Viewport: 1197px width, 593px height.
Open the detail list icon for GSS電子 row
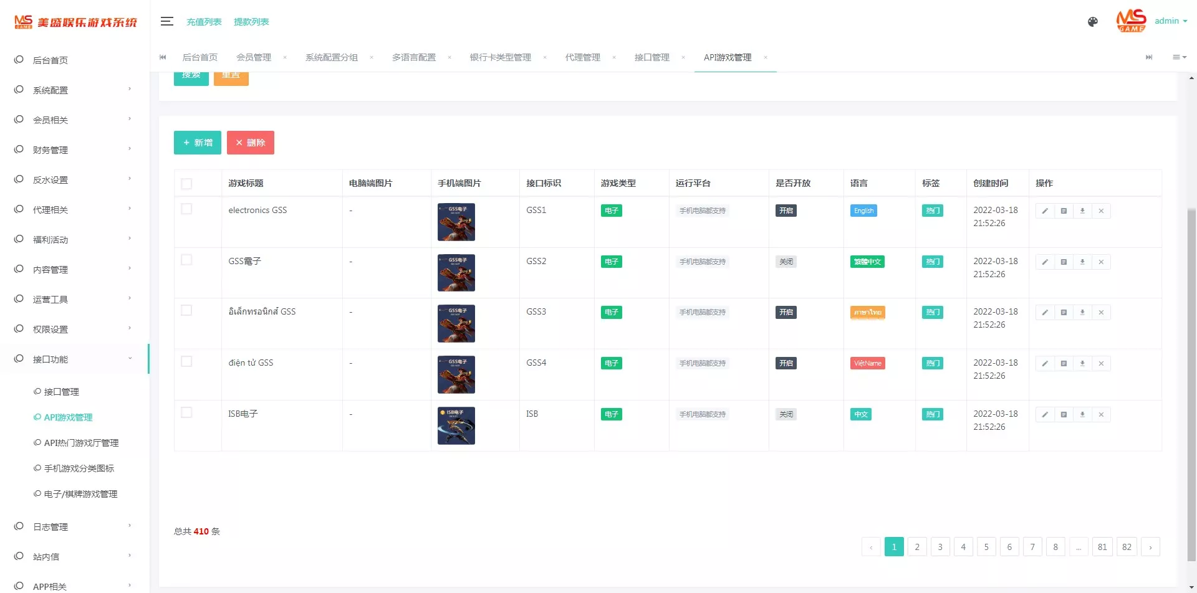(x=1064, y=262)
